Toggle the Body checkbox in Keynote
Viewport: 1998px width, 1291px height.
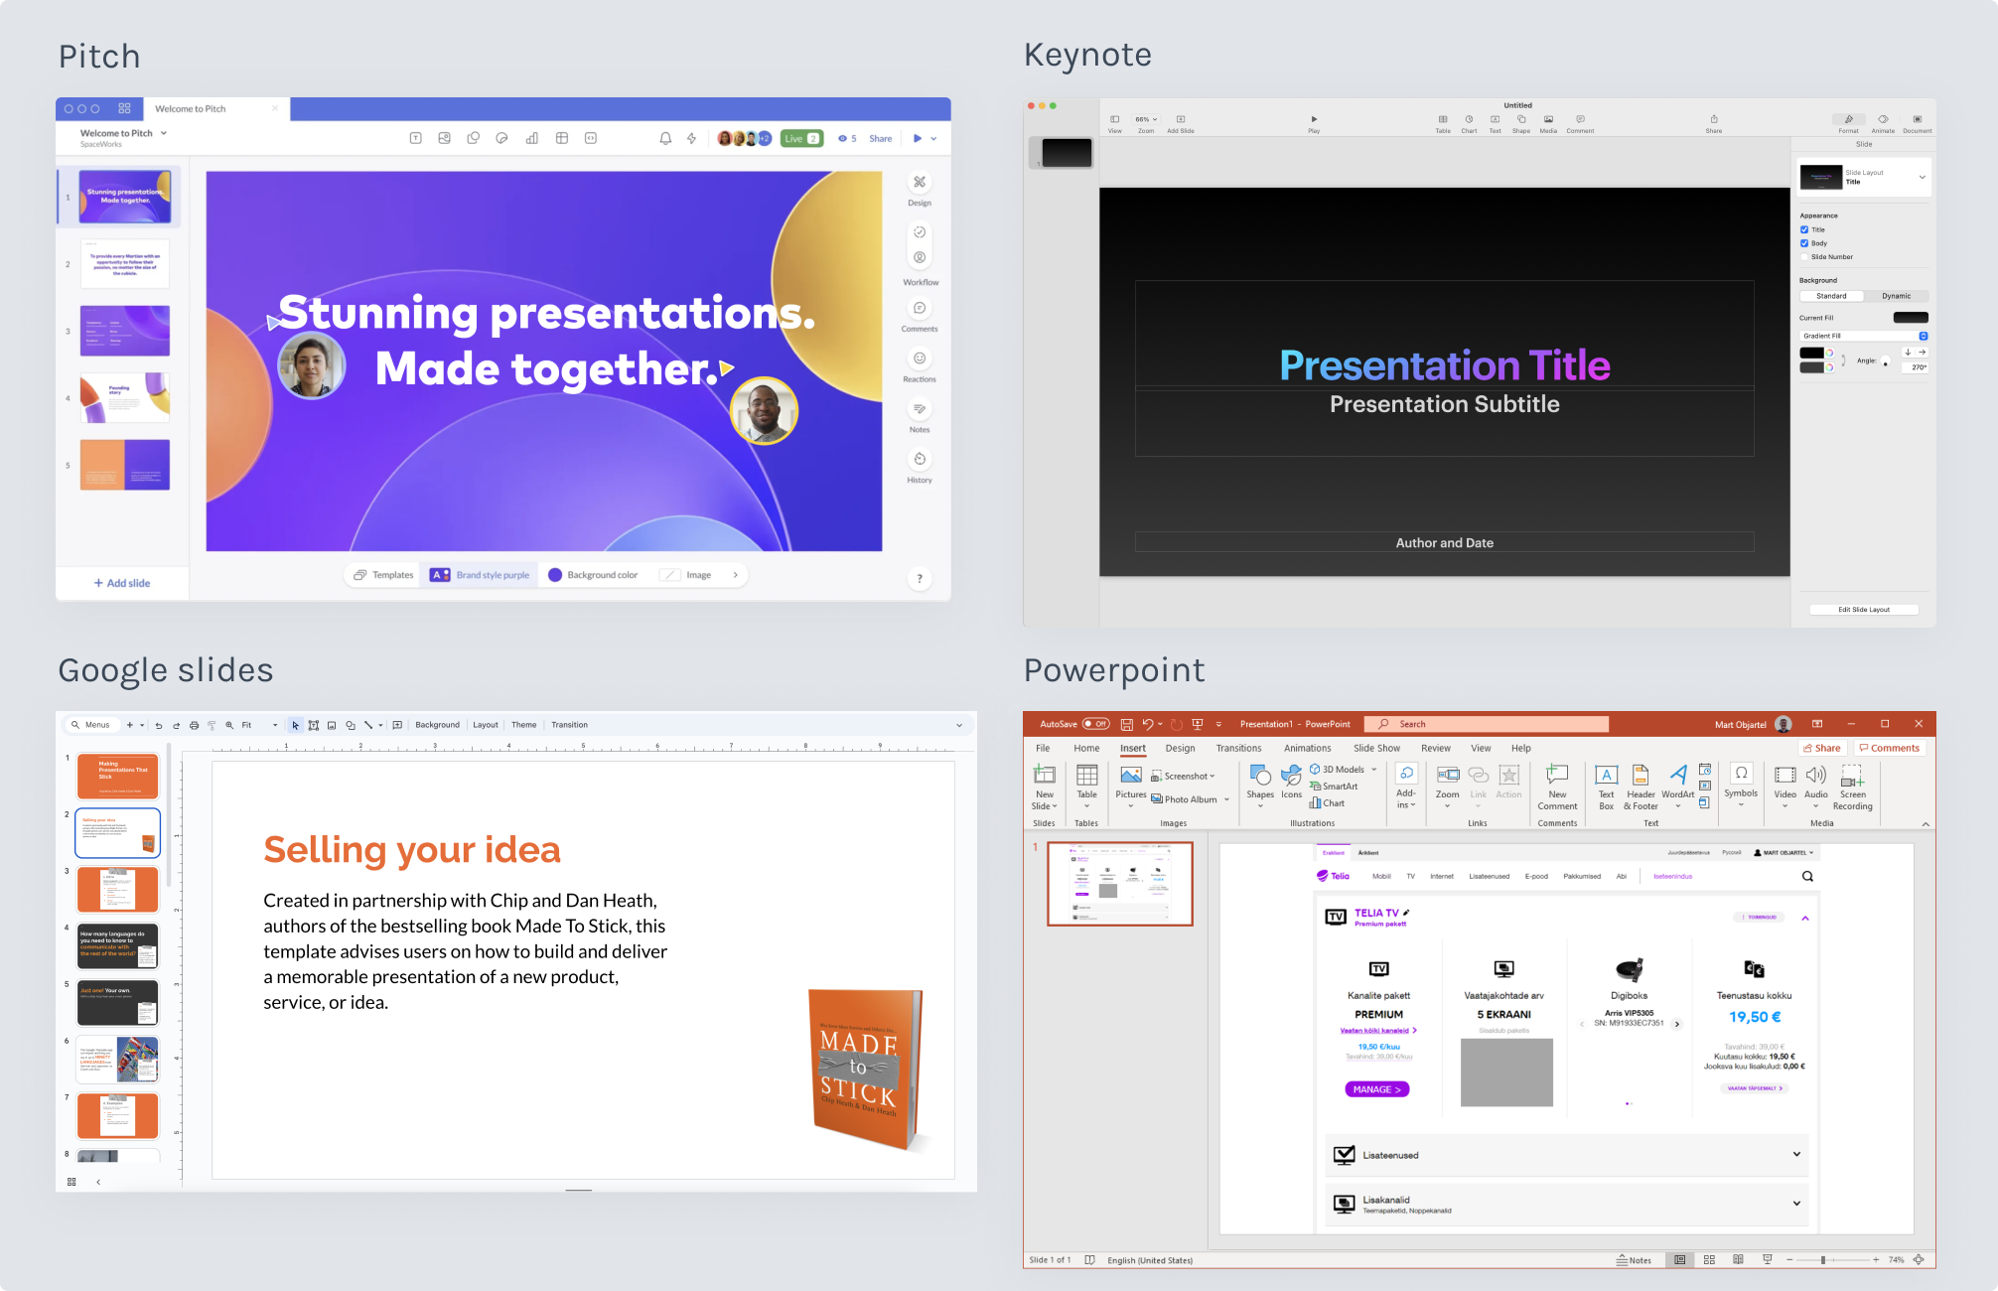(1804, 243)
